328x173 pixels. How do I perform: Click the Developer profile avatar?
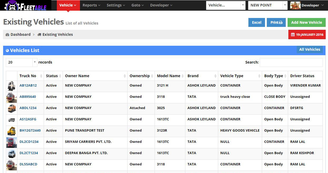pos(295,5)
